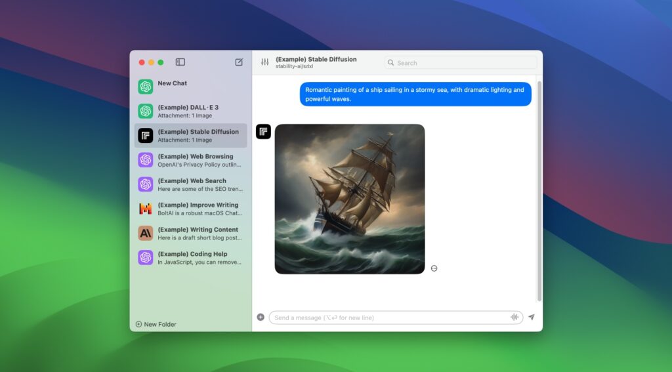672x372 pixels.
Task: Click the New Chat OpenAI icon
Action: [146, 87]
